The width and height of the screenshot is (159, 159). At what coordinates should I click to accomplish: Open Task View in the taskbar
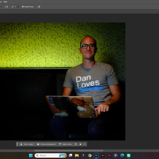click(x=70, y=155)
